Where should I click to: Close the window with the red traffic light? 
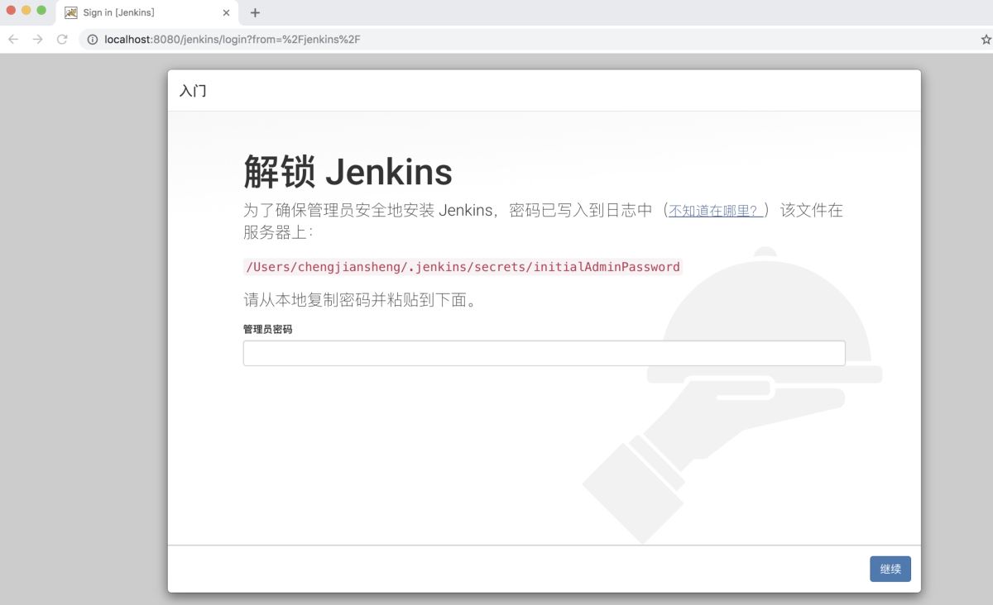click(12, 12)
